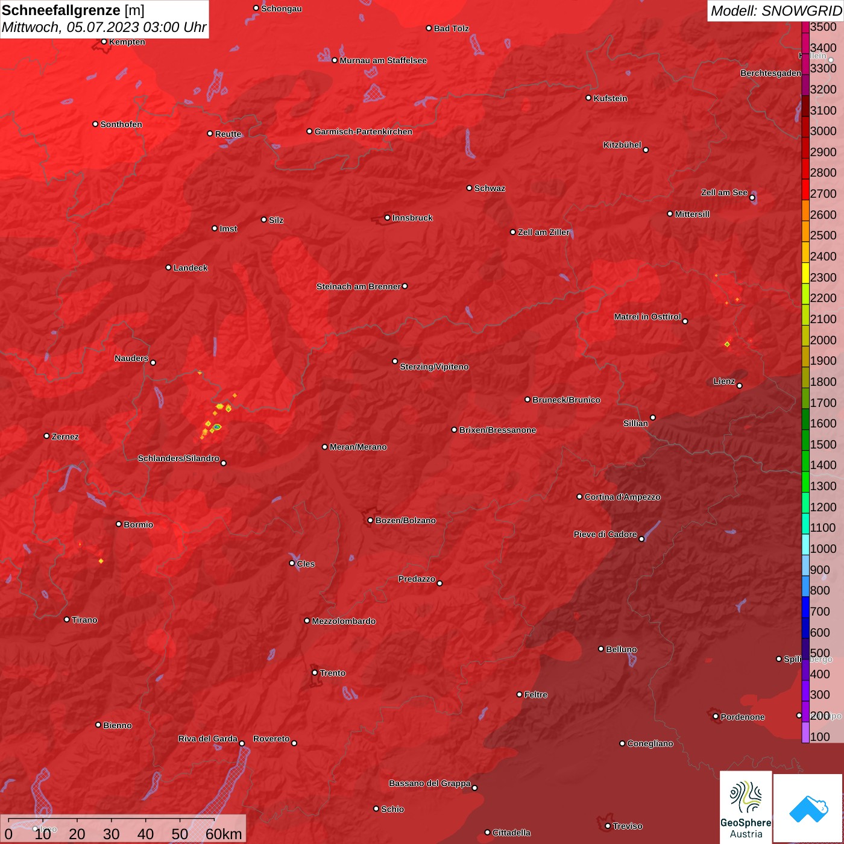Click the Cittadella label
The width and height of the screenshot is (844, 844).
tap(512, 833)
